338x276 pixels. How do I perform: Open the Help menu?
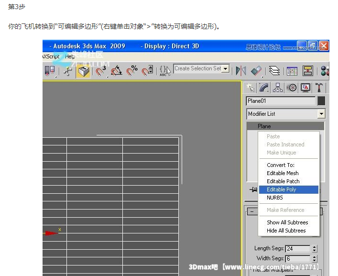(x=70, y=57)
